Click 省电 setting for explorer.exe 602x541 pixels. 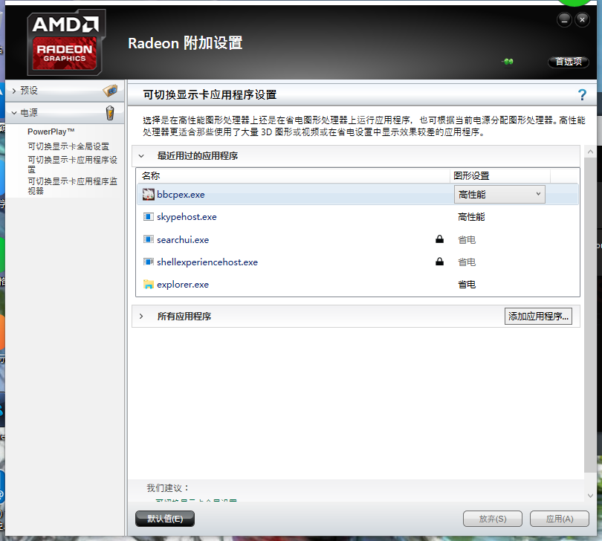467,285
